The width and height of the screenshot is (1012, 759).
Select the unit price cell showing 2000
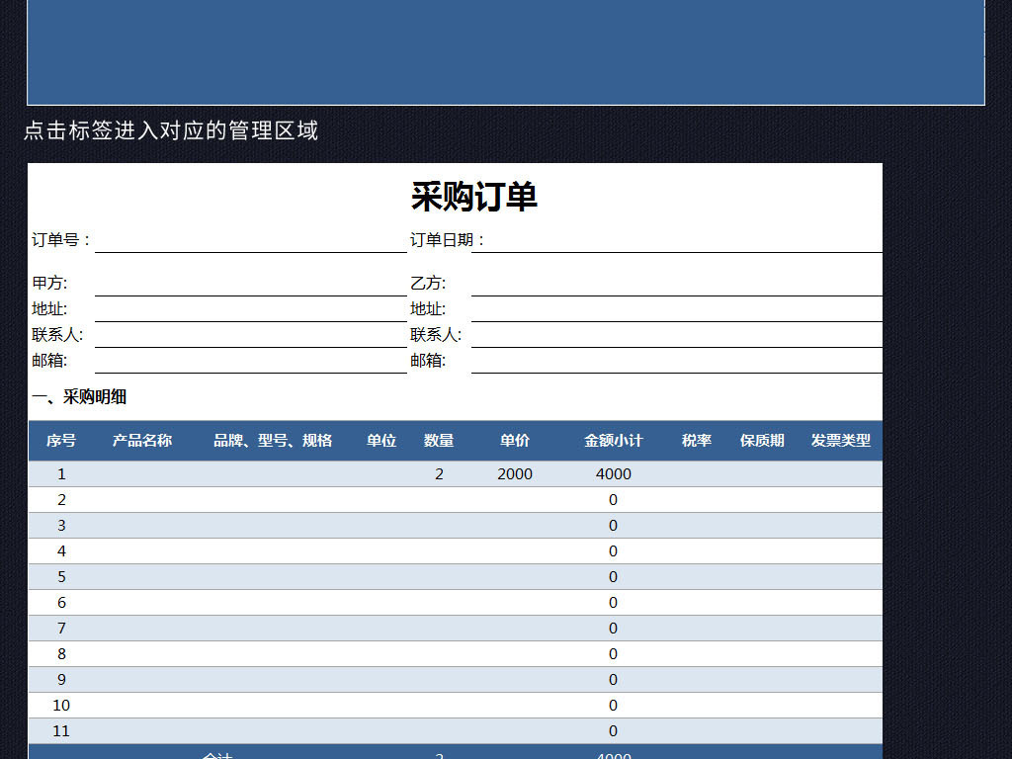tap(513, 473)
